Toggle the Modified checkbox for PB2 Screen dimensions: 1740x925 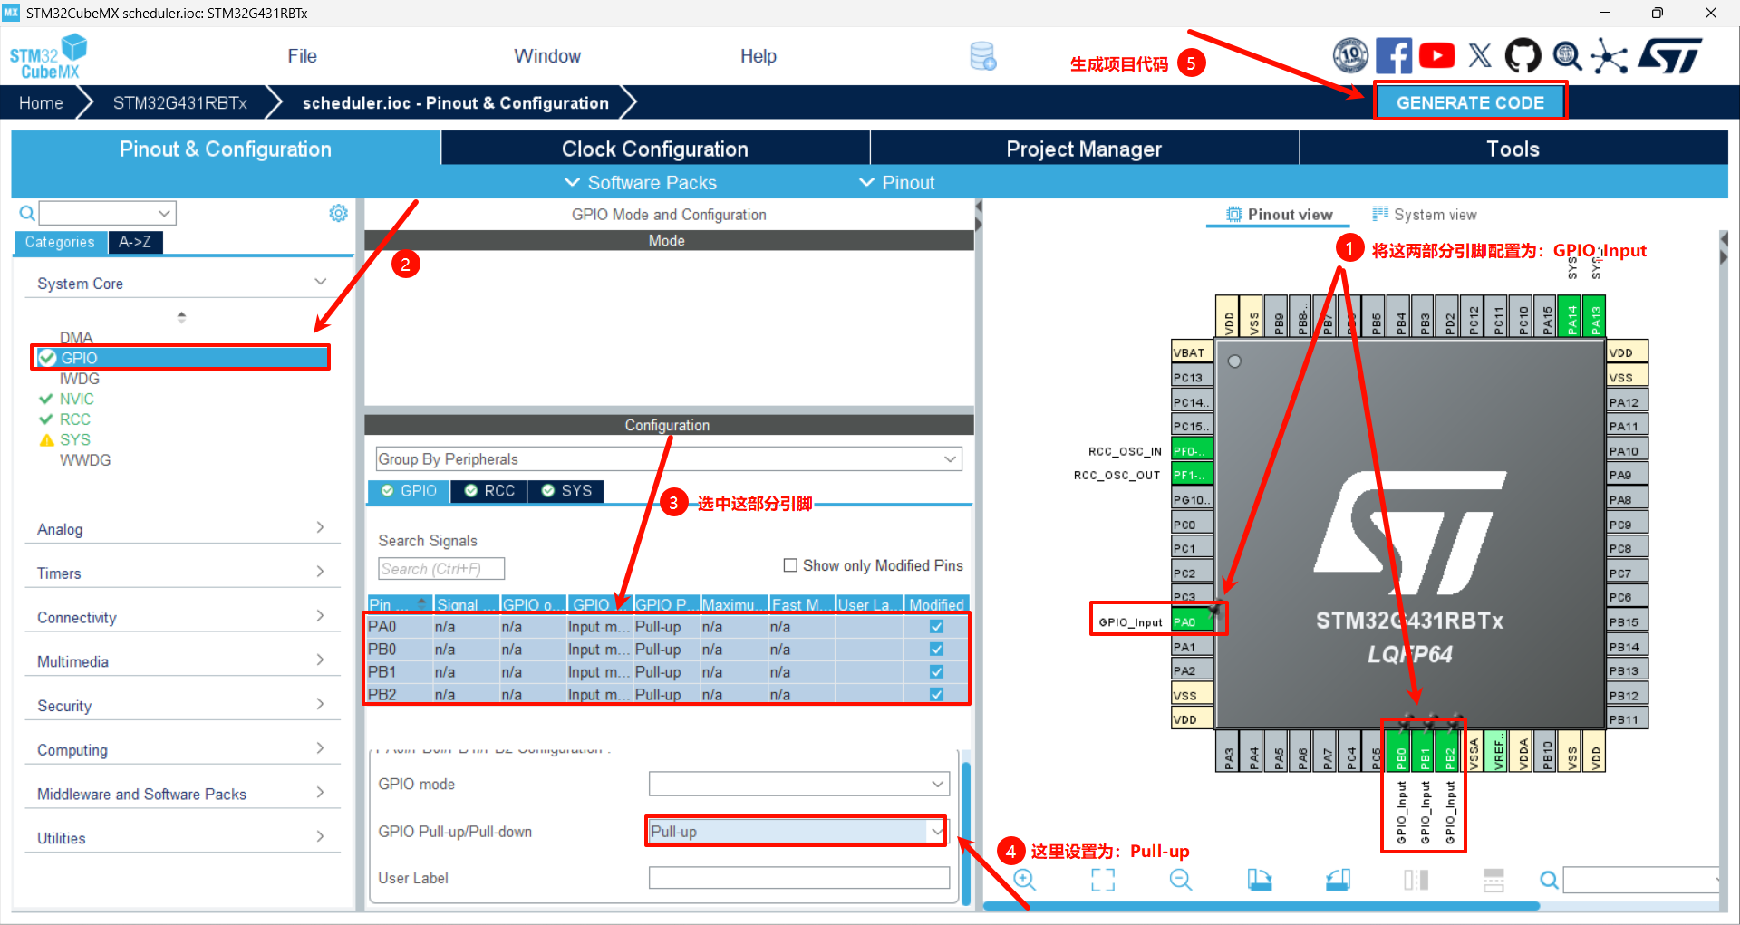[x=936, y=695]
